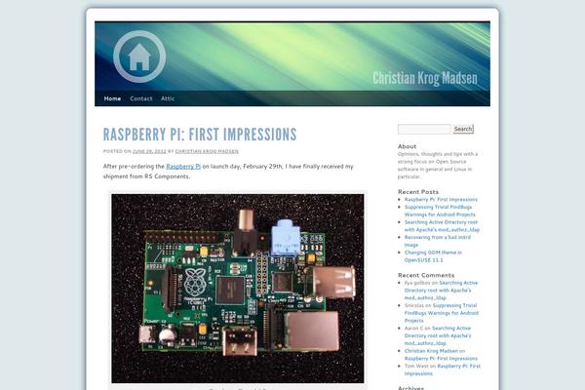Click the Christian Krog Madsen site title in the banner
The image size is (585, 390).
425,78
